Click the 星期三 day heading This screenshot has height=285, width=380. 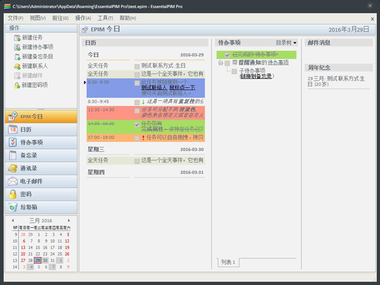point(96,149)
